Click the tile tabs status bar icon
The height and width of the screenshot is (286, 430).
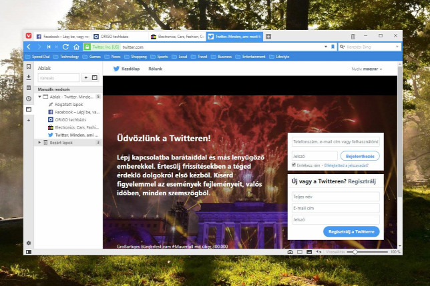(x=300, y=252)
